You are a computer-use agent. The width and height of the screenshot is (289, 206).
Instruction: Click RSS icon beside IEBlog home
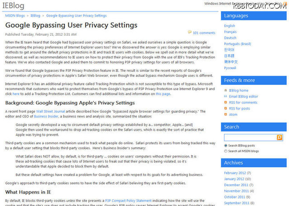point(226,91)
